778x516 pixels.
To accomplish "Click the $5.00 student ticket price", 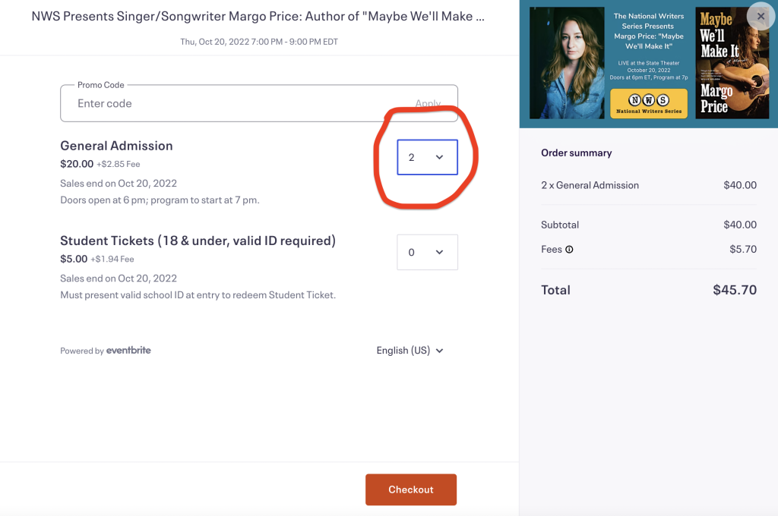I will point(74,259).
